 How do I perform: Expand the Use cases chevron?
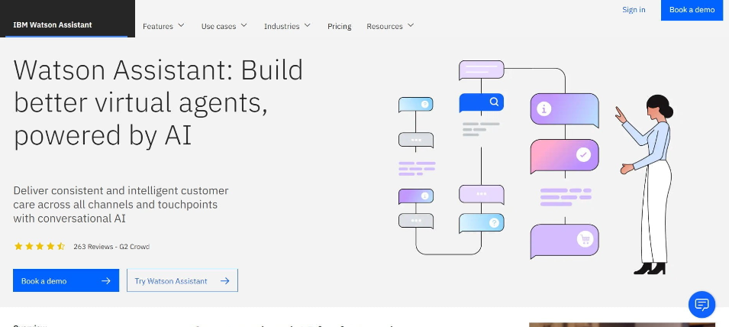pos(244,25)
